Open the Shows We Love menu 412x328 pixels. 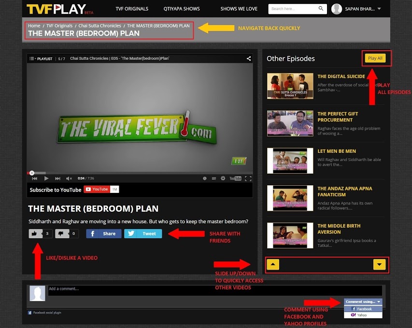pos(239,9)
